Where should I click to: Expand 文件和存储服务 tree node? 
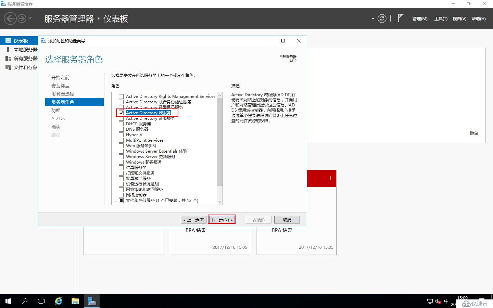point(115,201)
